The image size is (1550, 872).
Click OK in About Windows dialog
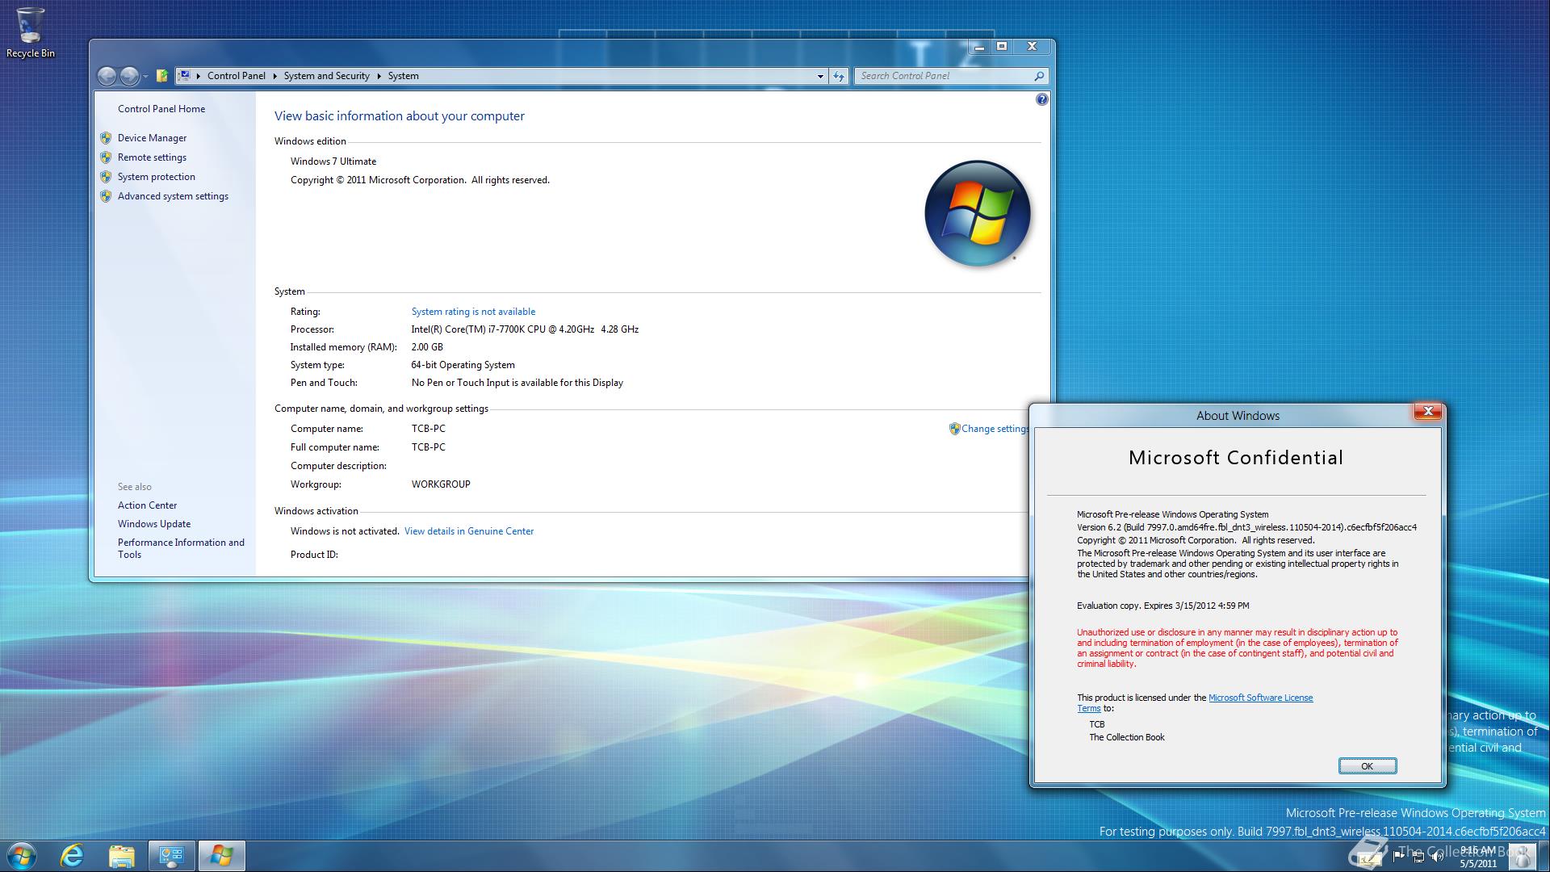1367,766
